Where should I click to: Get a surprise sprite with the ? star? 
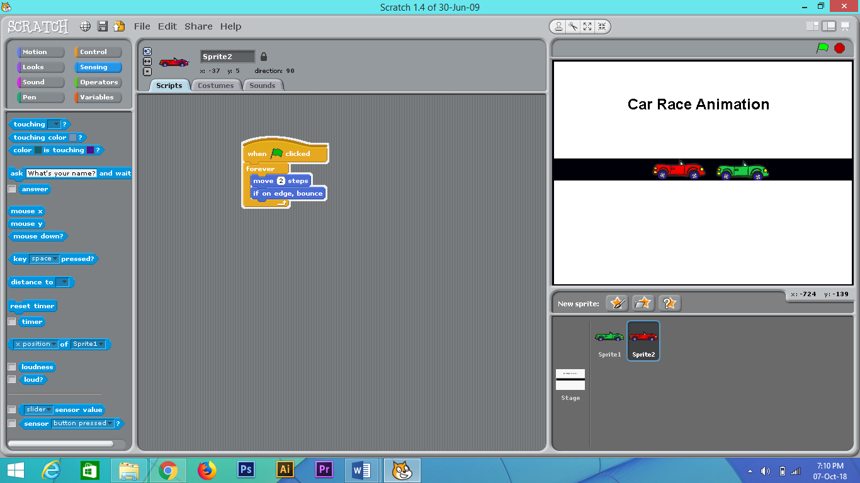pyautogui.click(x=669, y=303)
